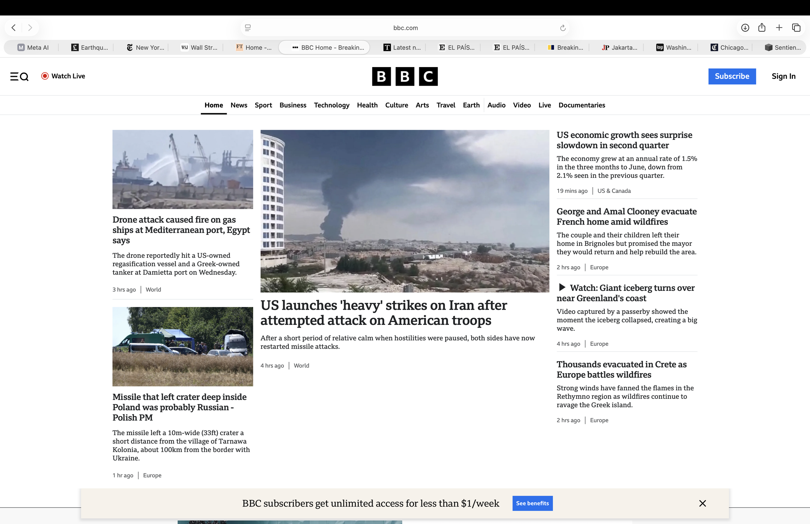
Task: Open the US economic growth slowdown headline
Action: pyautogui.click(x=624, y=140)
